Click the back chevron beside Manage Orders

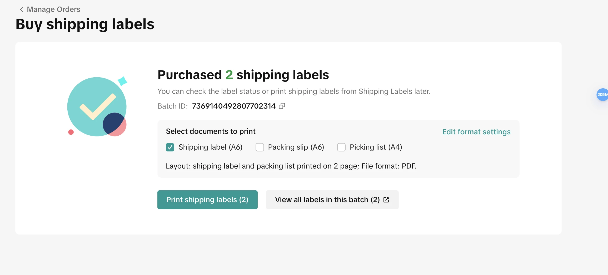(x=22, y=9)
